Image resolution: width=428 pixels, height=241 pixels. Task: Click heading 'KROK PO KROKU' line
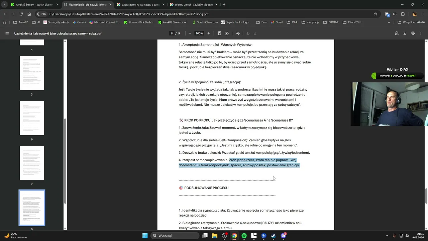[x=236, y=120]
